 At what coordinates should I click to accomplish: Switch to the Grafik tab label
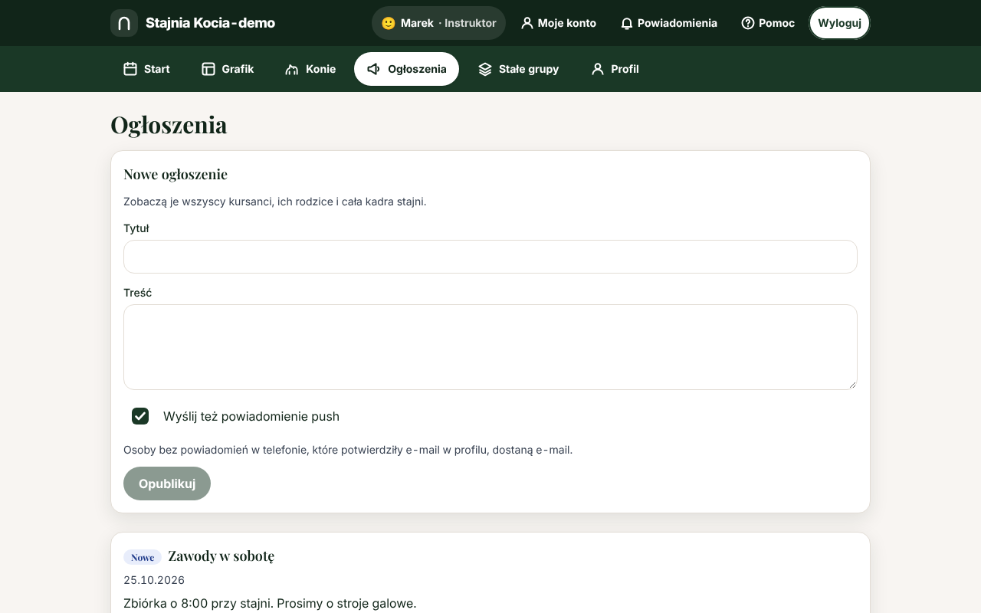238,69
